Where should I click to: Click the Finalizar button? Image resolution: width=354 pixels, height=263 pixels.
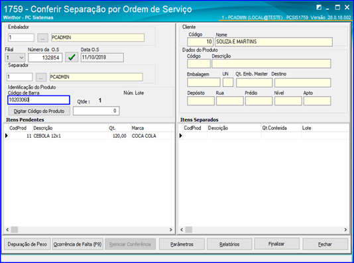276,244
